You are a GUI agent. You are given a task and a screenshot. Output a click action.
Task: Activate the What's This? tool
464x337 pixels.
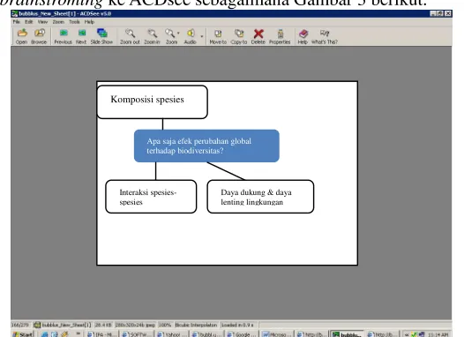click(325, 37)
